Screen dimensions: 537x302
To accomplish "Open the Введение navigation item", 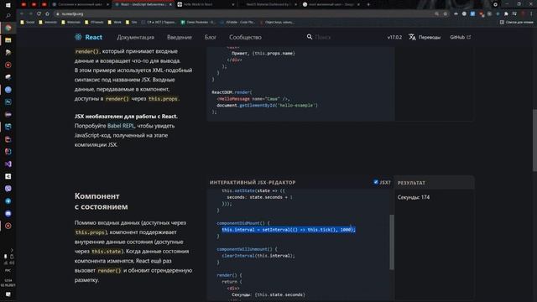I will pos(179,37).
